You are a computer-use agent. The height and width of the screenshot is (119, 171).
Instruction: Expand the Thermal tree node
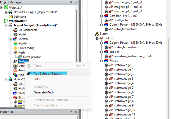(x=11, y=39)
